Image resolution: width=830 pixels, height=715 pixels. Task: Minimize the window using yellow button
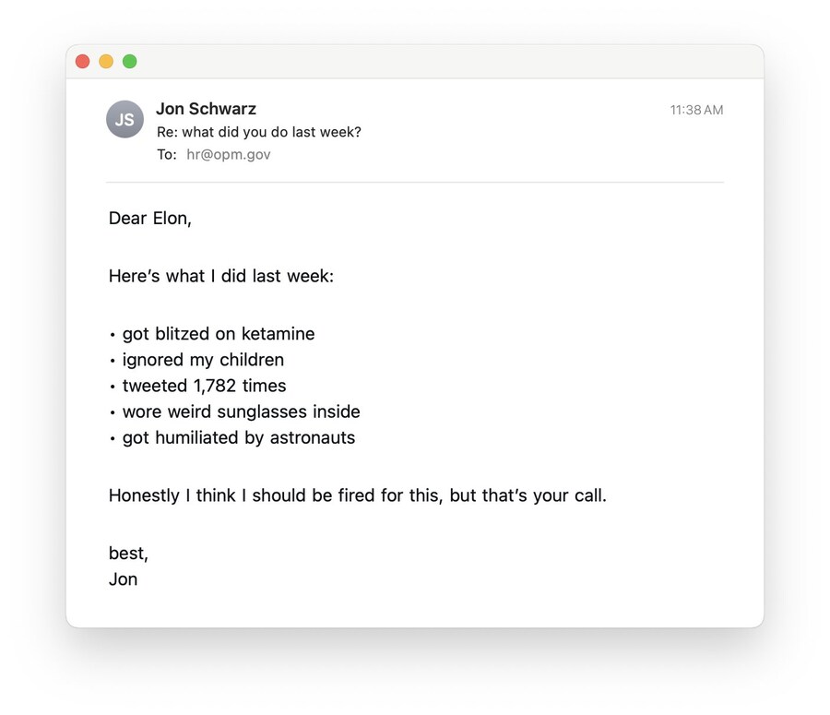(106, 62)
